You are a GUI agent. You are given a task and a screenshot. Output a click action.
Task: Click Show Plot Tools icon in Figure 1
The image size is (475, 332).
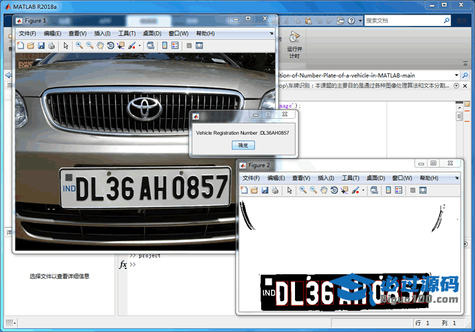click(x=199, y=46)
